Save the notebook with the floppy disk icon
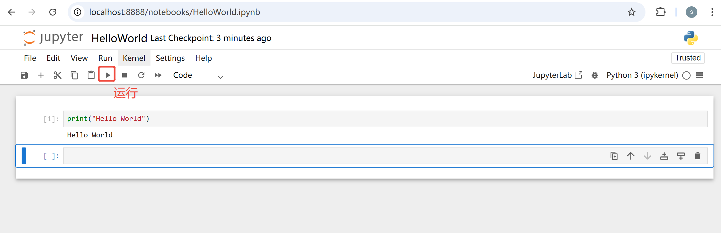This screenshot has width=721, height=233. [x=24, y=75]
